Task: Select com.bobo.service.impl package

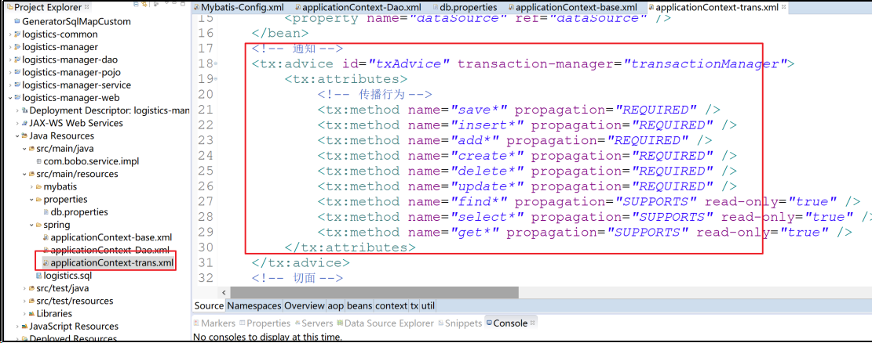Action: pos(91,161)
